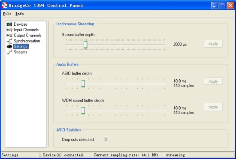
Task: Select Streams in the tree
Action: coord(21,52)
